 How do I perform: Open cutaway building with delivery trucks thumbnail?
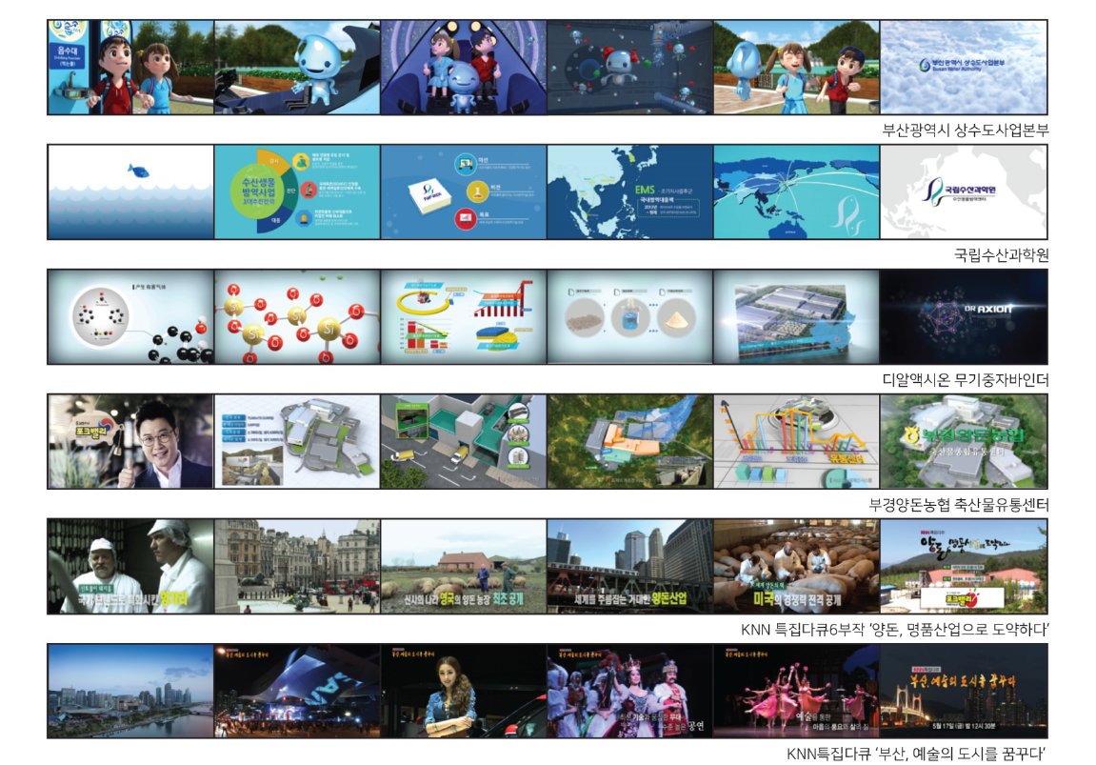[464, 441]
